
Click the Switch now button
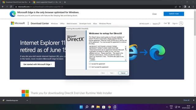[x=174, y=14]
